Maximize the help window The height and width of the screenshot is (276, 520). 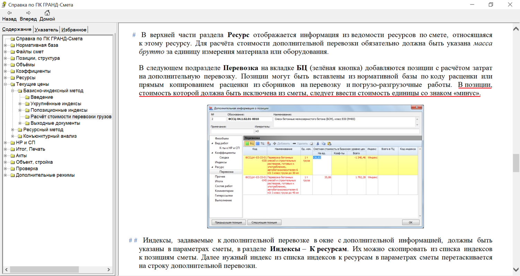(x=491, y=5)
